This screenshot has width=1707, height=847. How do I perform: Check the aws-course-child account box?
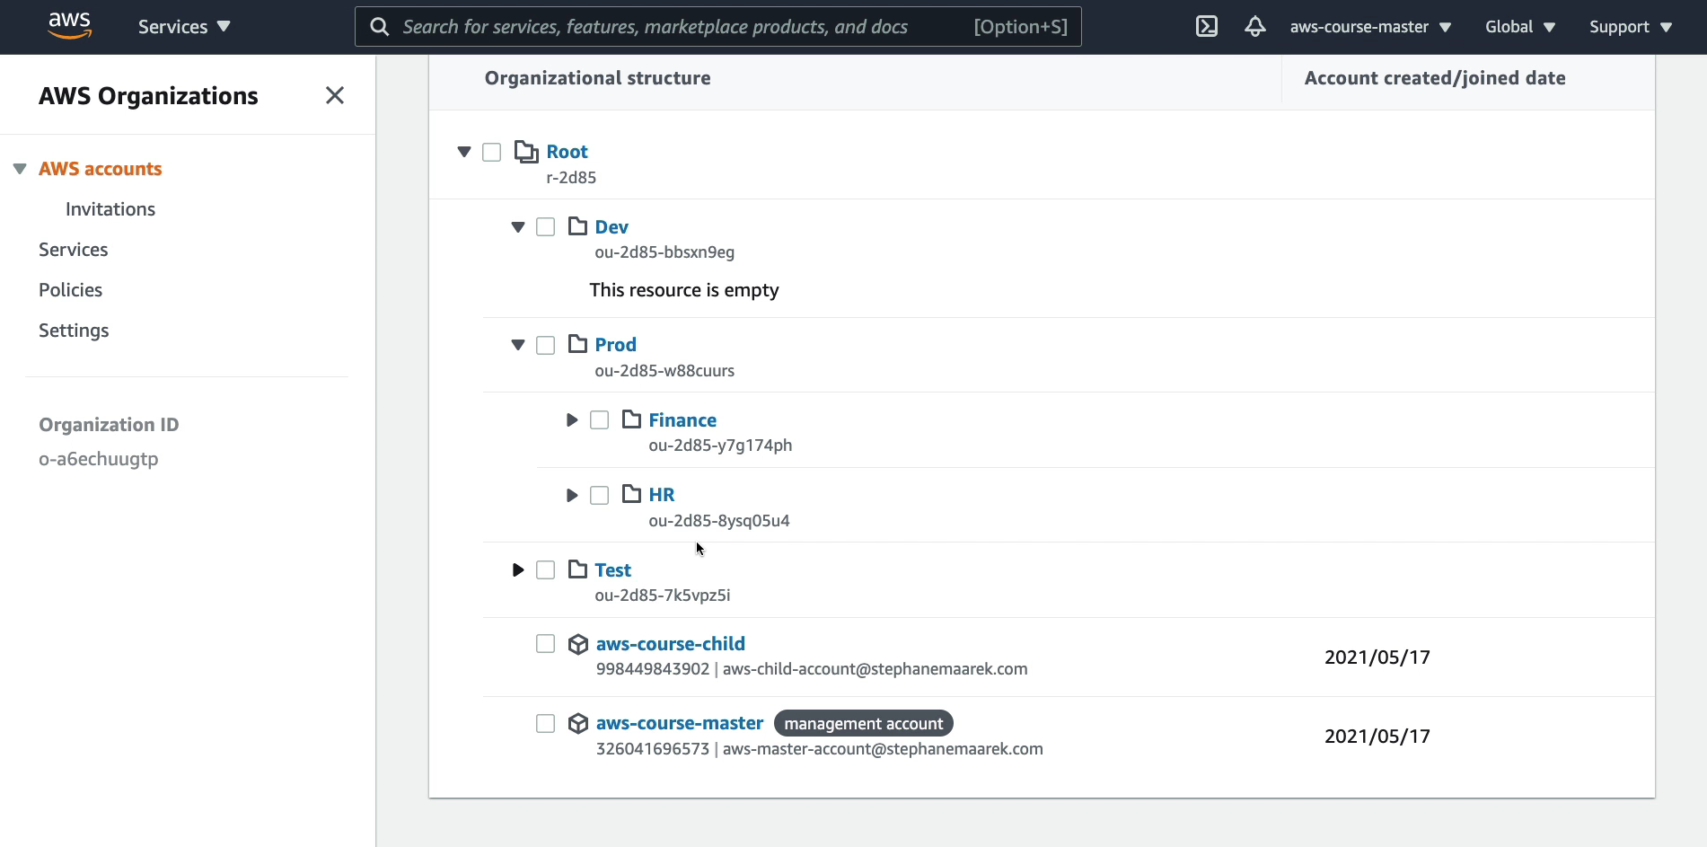(x=545, y=643)
